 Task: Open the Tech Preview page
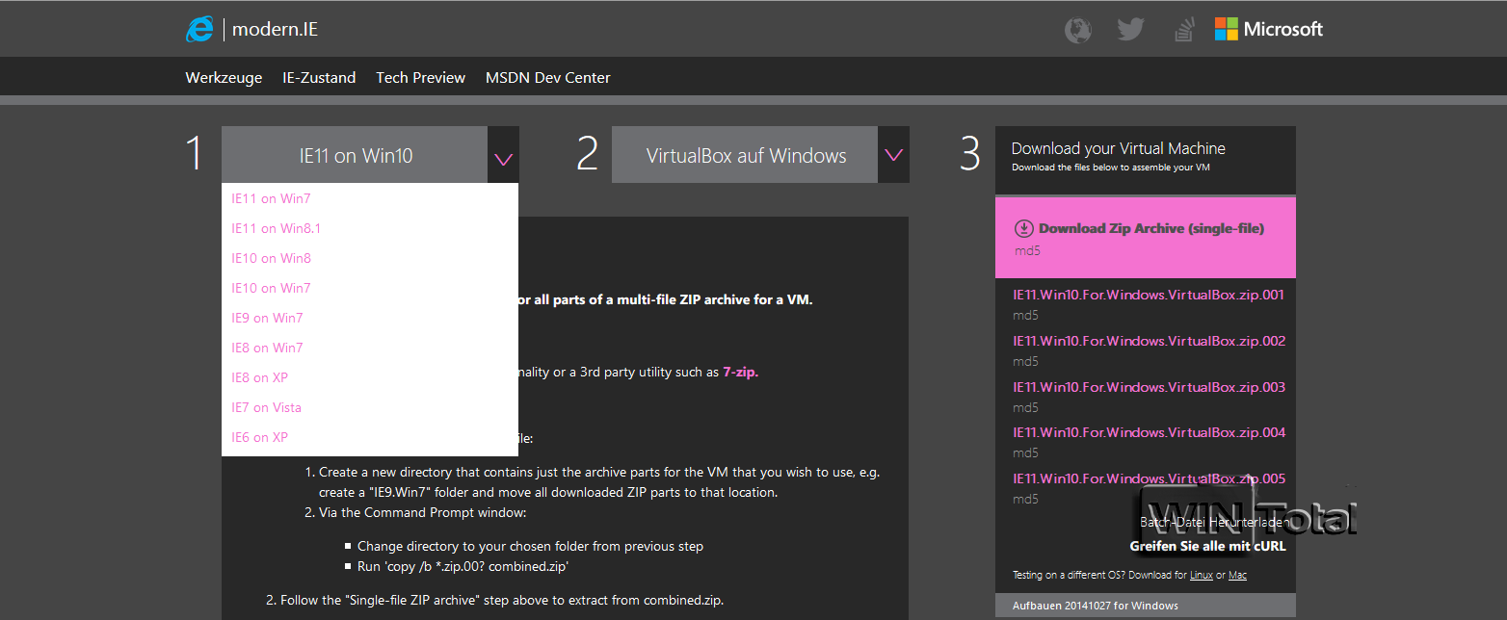[x=420, y=77]
